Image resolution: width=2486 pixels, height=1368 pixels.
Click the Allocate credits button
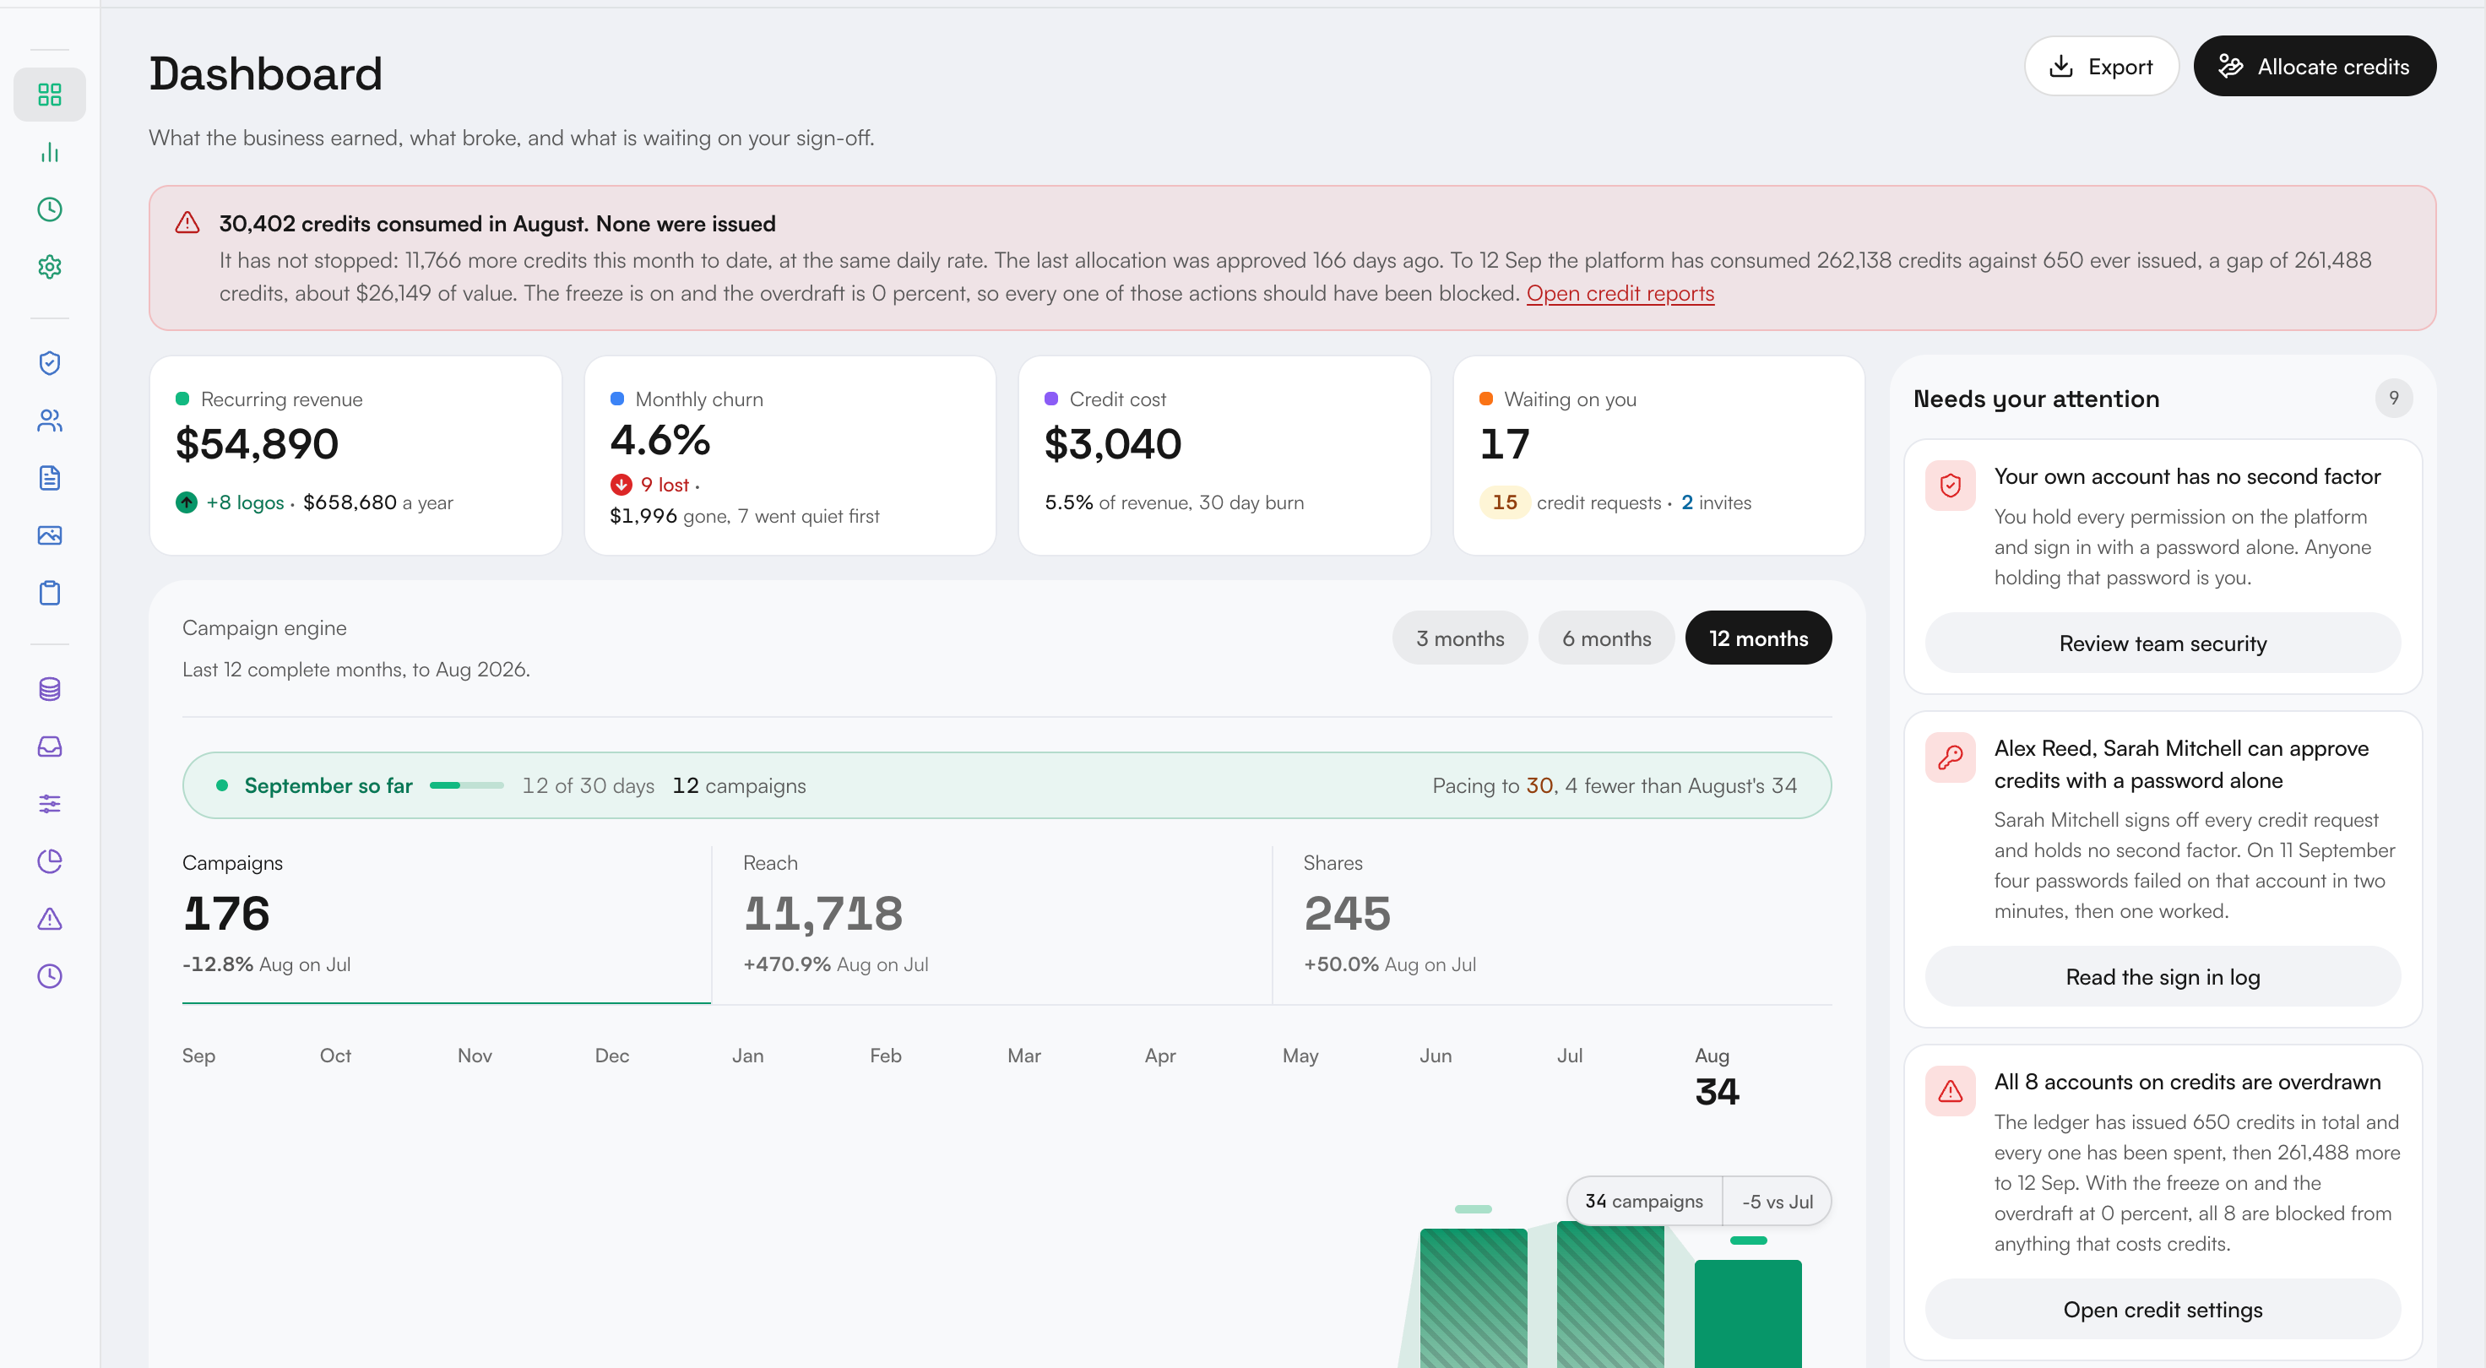pyautogui.click(x=2315, y=67)
